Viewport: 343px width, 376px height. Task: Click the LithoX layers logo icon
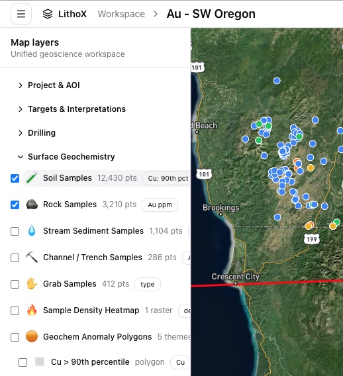(x=48, y=14)
